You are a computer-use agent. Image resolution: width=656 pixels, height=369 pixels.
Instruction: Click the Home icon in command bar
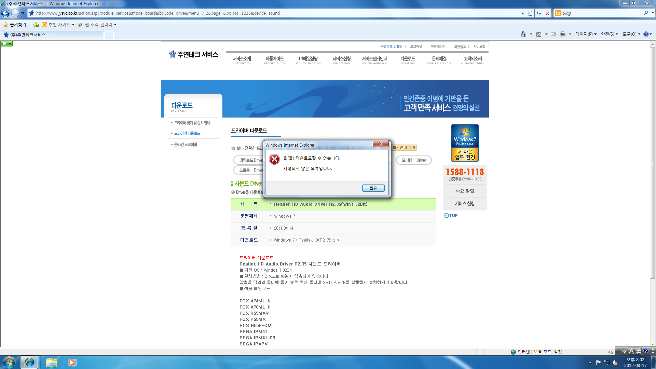point(523,34)
